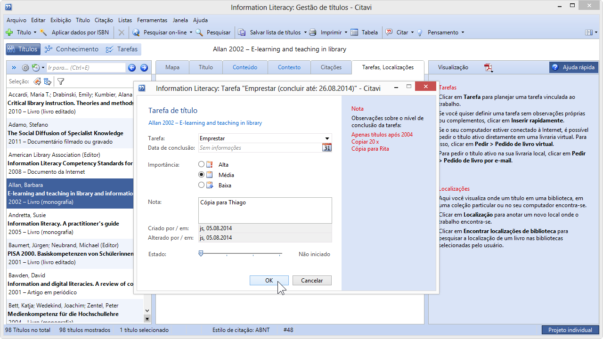Image resolution: width=603 pixels, height=339 pixels.
Task: Click the blue back arrow button
Action: click(x=132, y=68)
